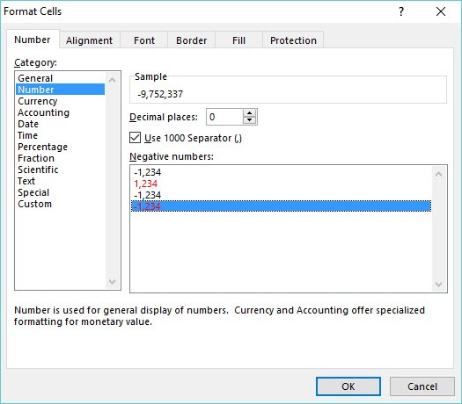This screenshot has height=404, width=462.
Task: Click the Help question mark icon
Action: pyautogui.click(x=401, y=11)
